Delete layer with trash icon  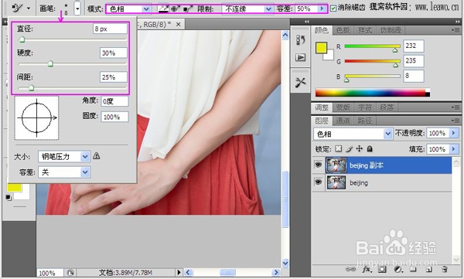pos(444,269)
